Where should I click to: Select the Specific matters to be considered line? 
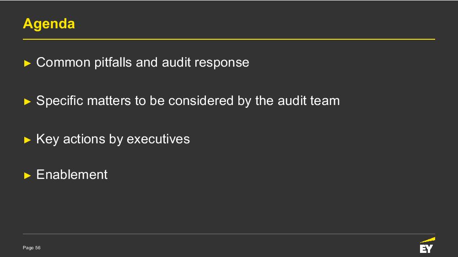[x=188, y=101]
